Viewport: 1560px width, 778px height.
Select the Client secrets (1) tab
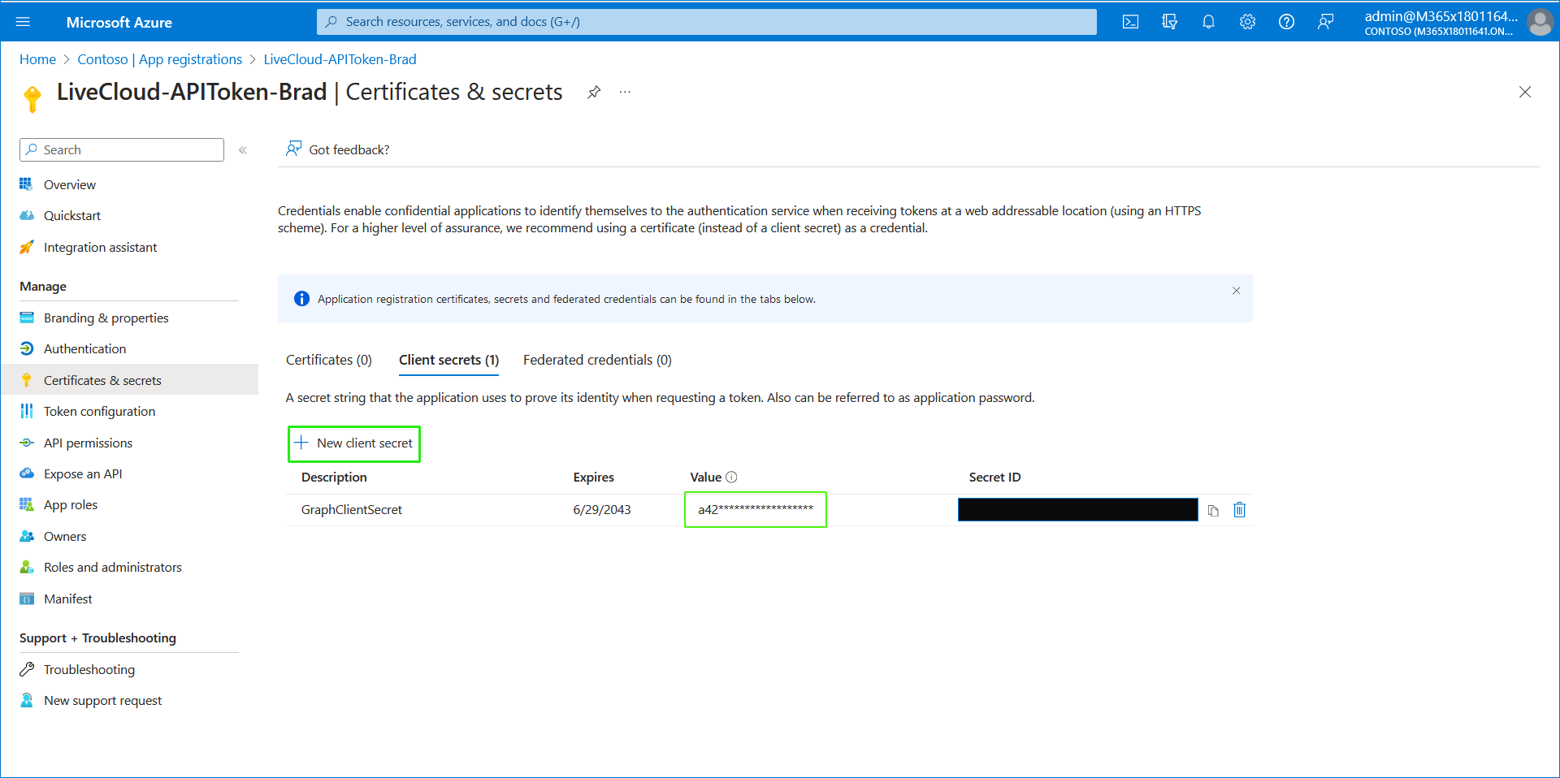click(448, 360)
